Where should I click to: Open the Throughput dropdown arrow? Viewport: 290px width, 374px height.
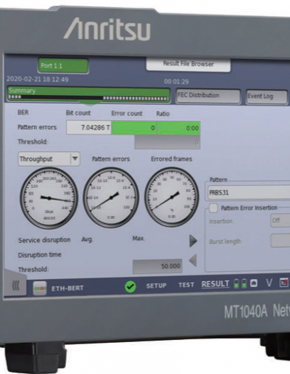[x=75, y=159]
